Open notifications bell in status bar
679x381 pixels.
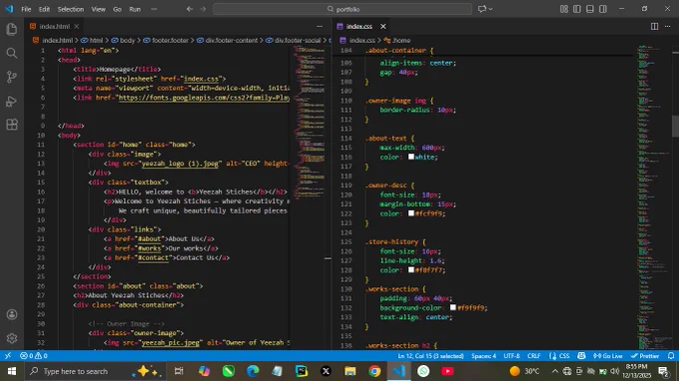(671, 356)
